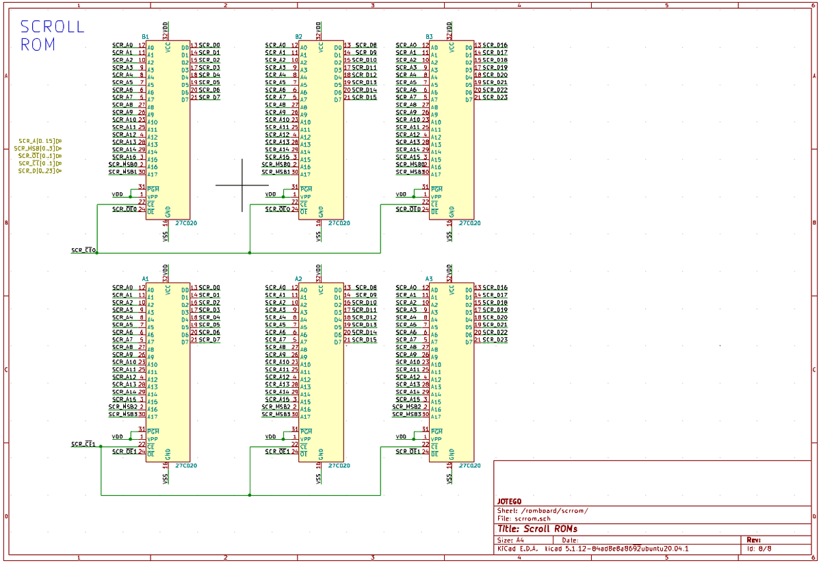Select the SCR_A12 label on chip A3
Image resolution: width=821 pixels, height=563 pixels.
[x=408, y=377]
